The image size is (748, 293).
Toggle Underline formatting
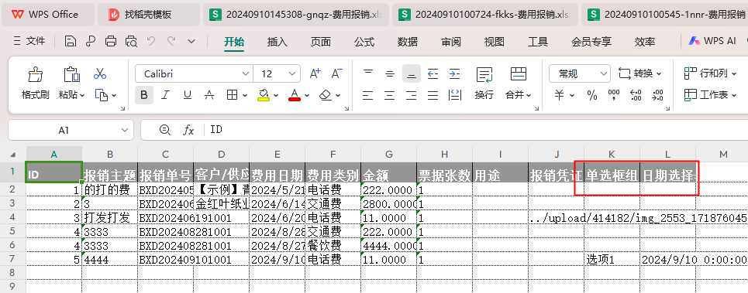point(188,95)
